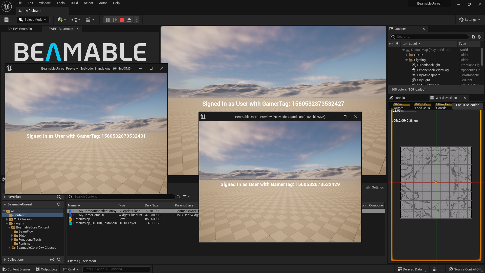485x273 pixels.
Task: Switch to the Details tab
Action: [x=399, y=98]
